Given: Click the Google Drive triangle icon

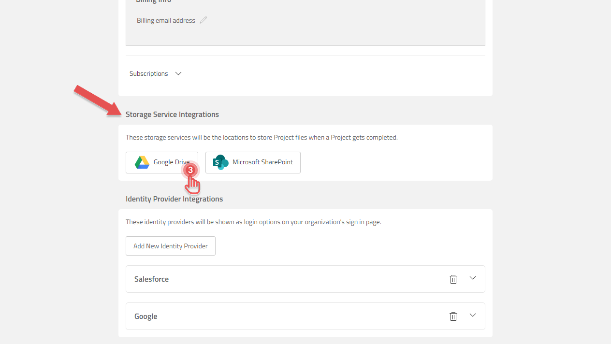Looking at the screenshot, I should [141, 162].
